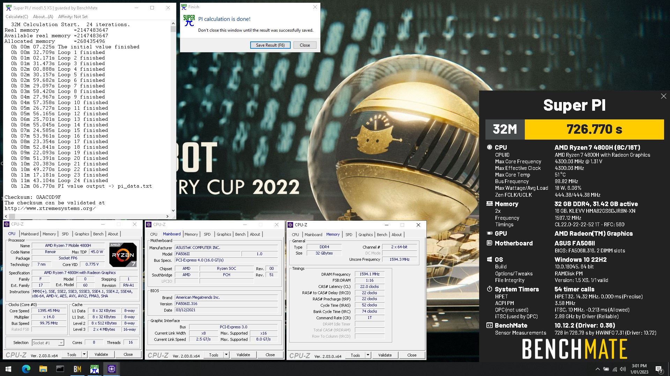Click the Ryzen 7 logo in CPU-Z

[x=123, y=254]
